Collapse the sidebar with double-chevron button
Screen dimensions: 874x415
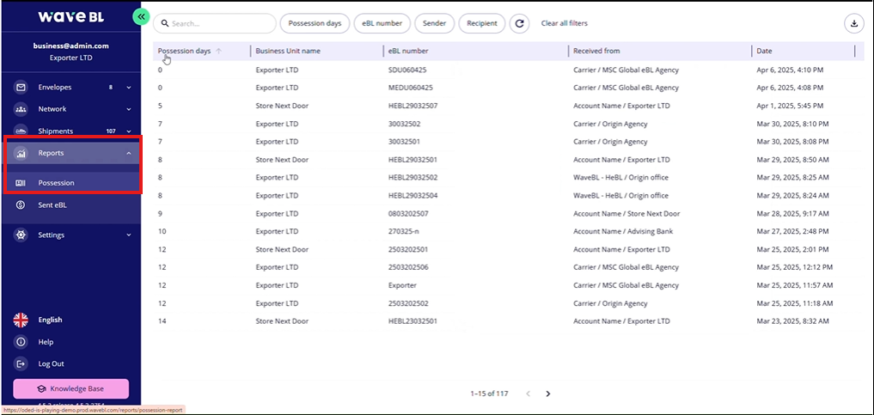click(141, 16)
